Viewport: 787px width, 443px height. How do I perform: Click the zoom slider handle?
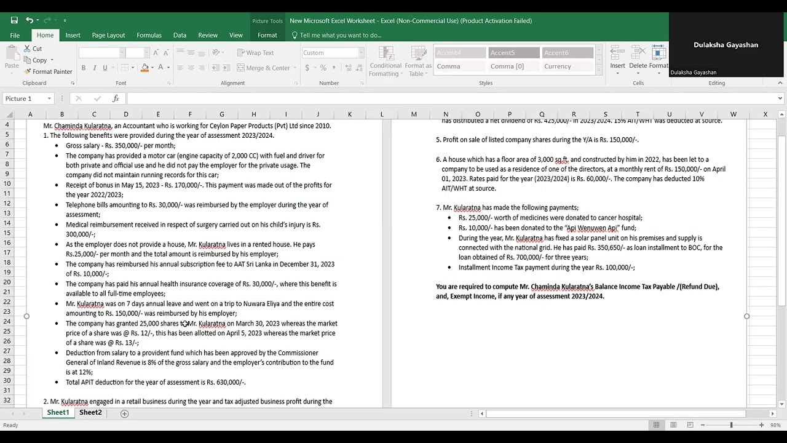[731, 425]
